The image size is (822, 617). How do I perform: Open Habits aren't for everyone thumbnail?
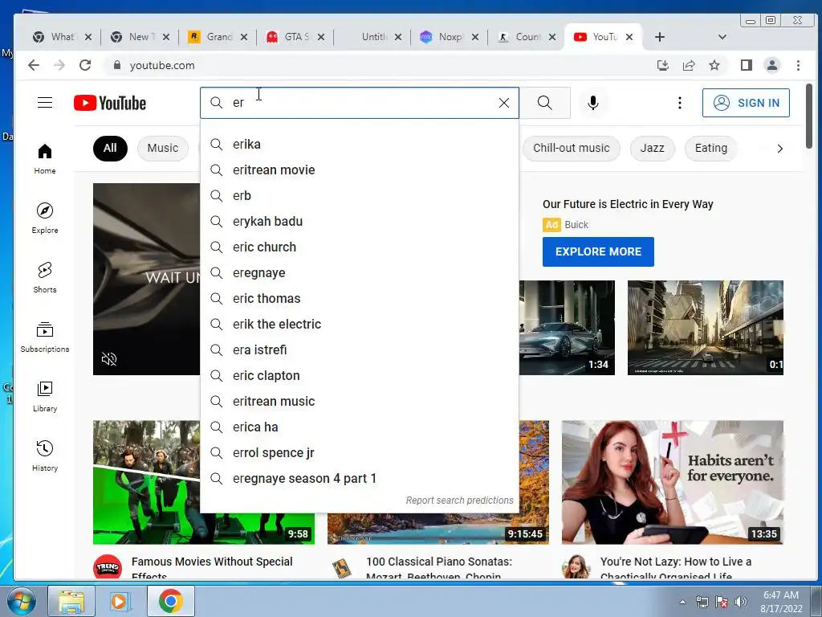673,482
